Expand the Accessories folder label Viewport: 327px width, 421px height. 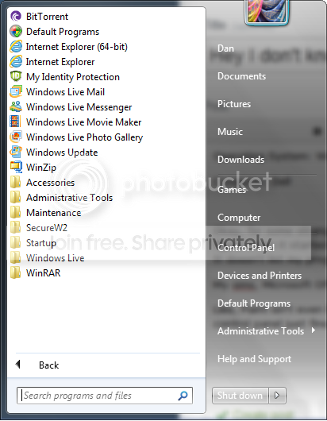51,183
